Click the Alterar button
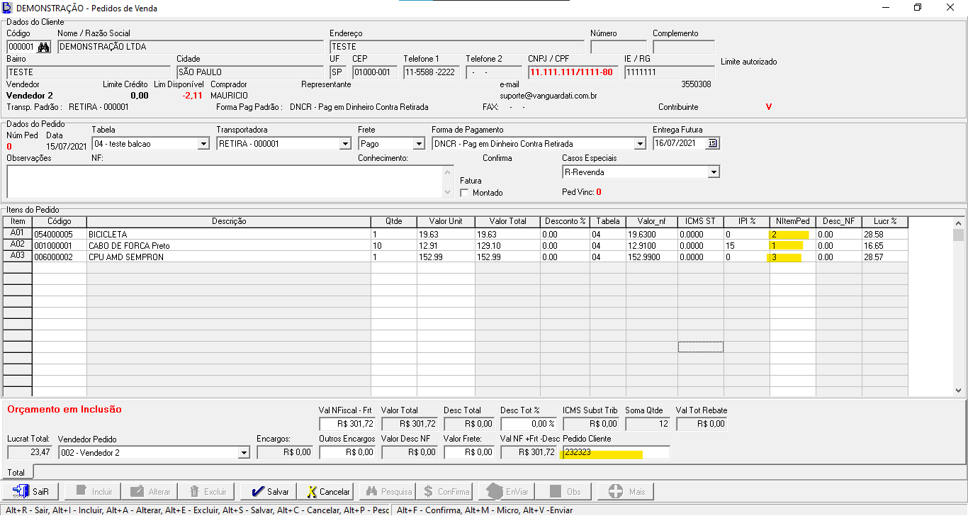This screenshot has height=516, width=968. (x=150, y=491)
